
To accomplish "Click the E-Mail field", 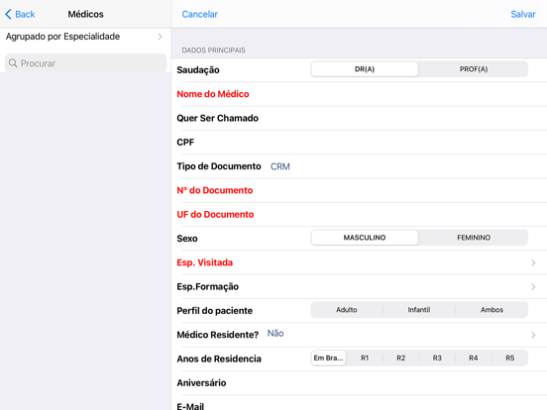I will pos(360,404).
